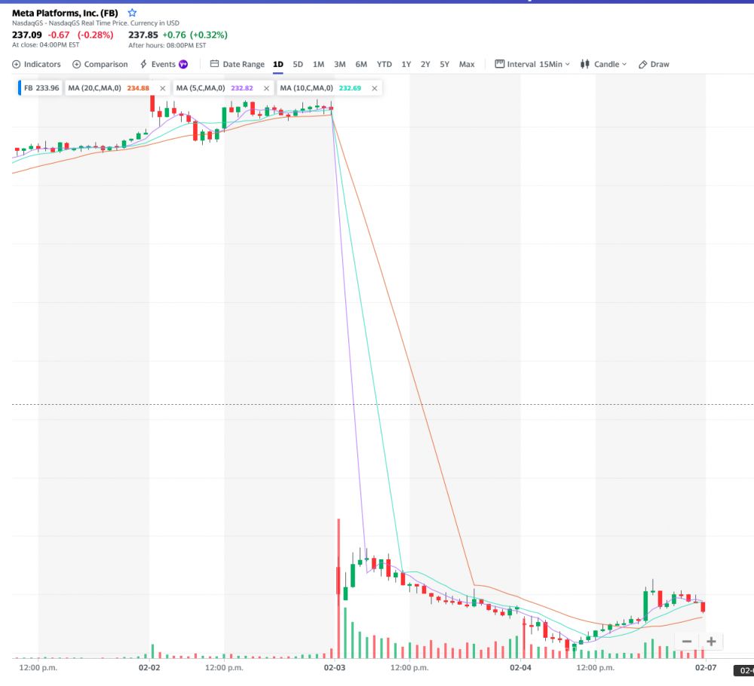754x686 pixels.
Task: Remove the MA 5 indicator
Action: click(266, 88)
